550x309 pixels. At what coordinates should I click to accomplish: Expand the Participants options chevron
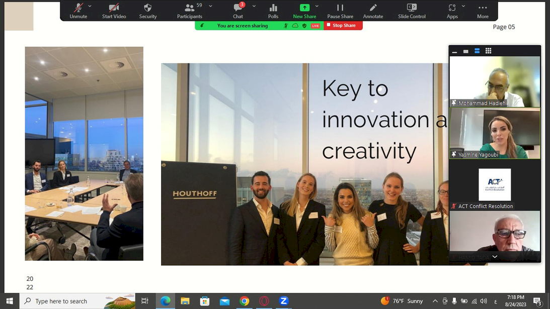click(210, 6)
